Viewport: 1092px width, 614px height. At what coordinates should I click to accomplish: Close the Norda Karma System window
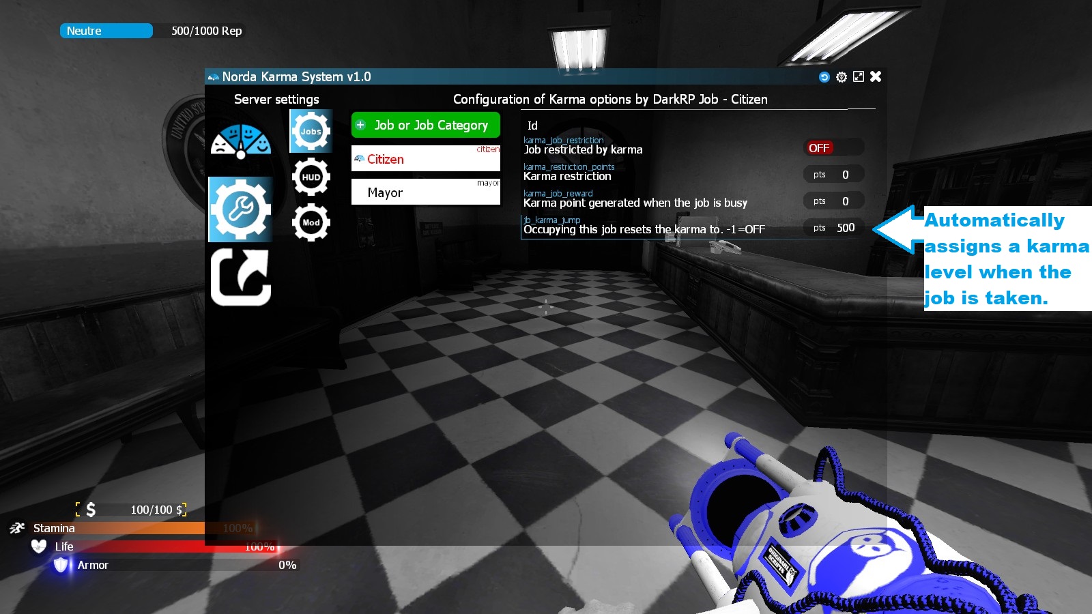(x=876, y=76)
